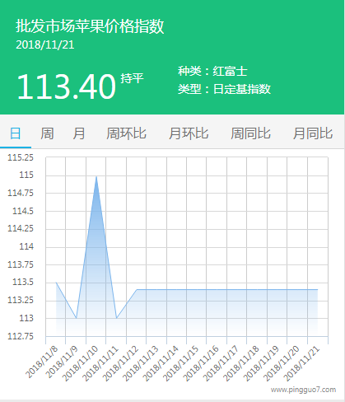Click the x-axis label 2018/11/18
This screenshot has width=345, height=402.
tap(241, 364)
